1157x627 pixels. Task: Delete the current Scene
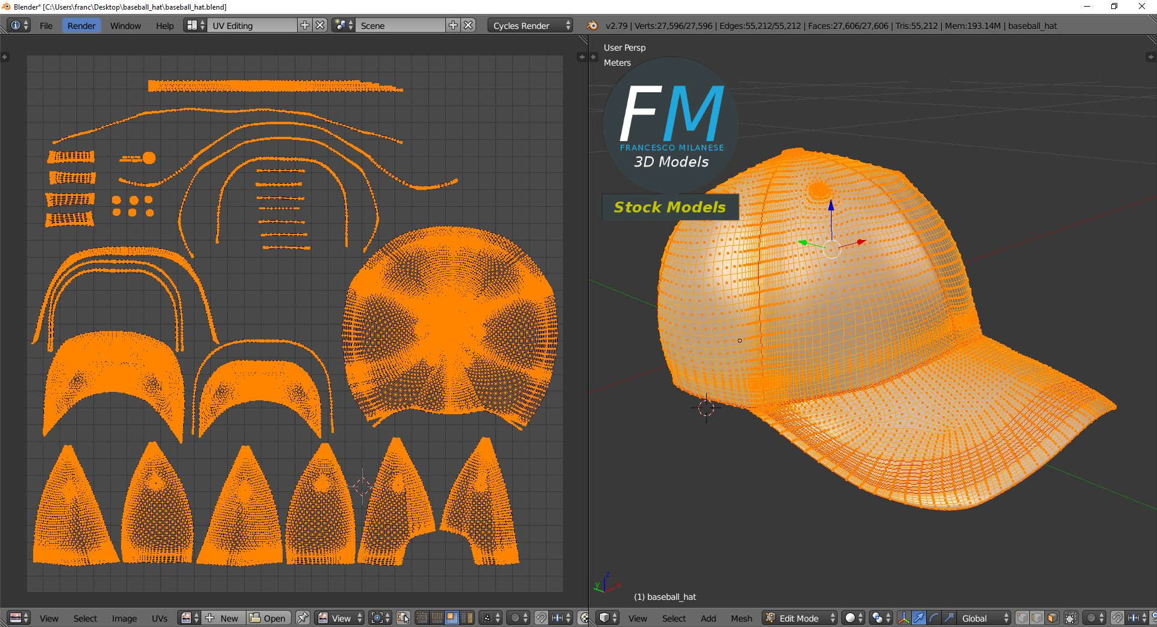pyautogui.click(x=469, y=25)
